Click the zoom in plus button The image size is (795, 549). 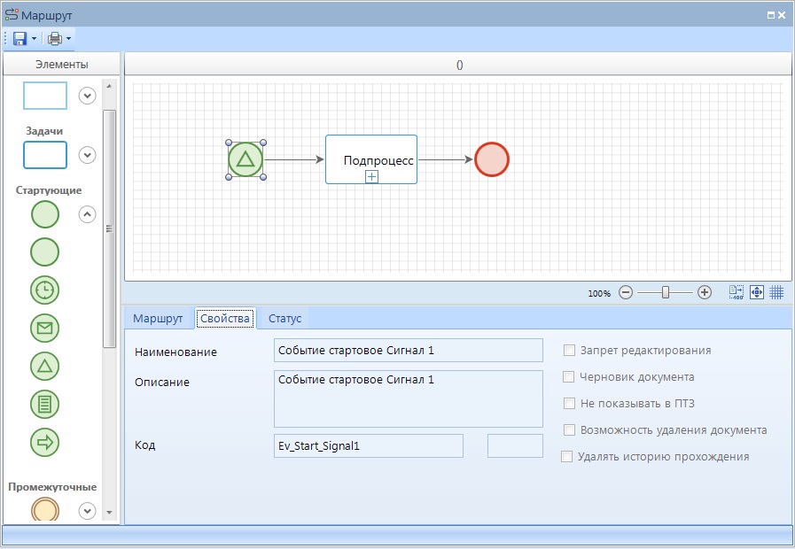[x=705, y=292]
